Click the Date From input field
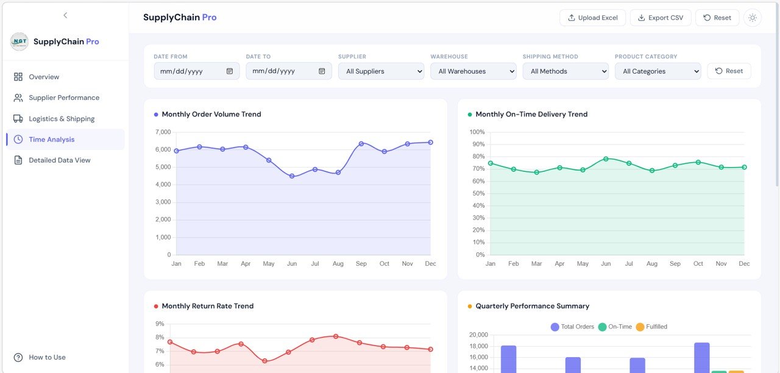 189,71
